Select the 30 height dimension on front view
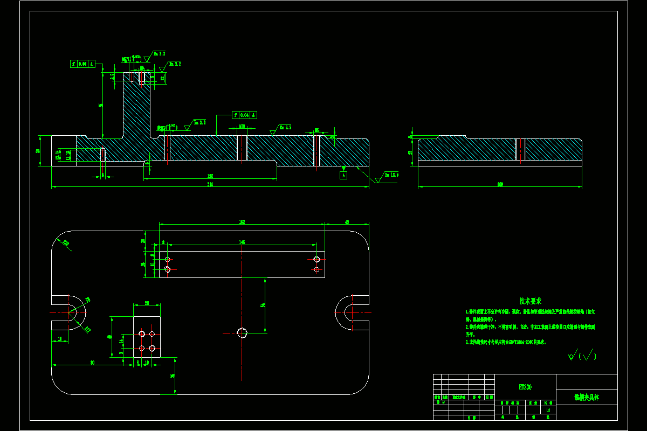Screen dimensions: 647x431 pos(38,151)
